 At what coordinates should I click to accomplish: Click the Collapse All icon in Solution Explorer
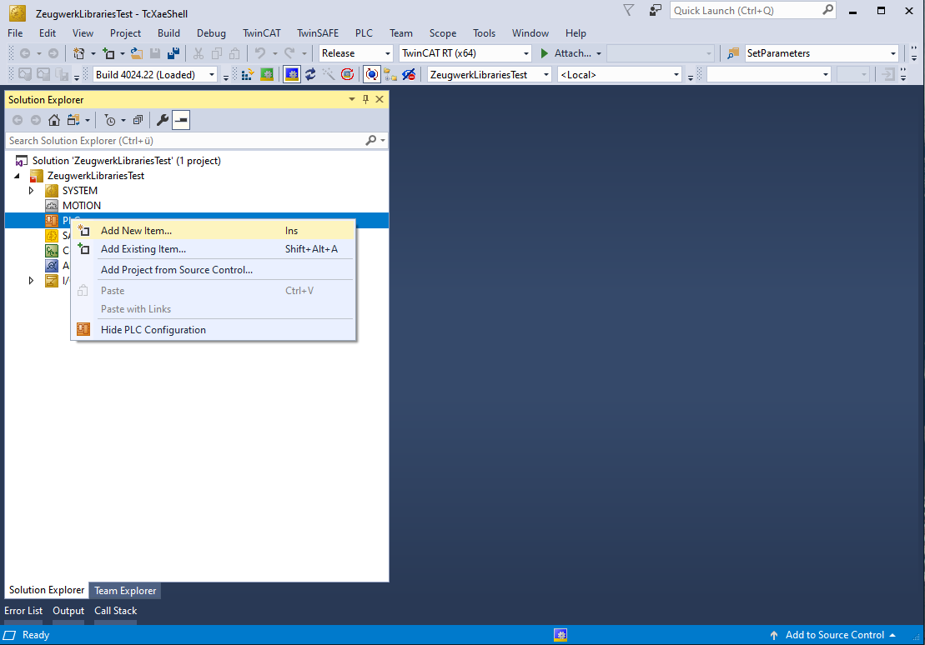tap(138, 120)
